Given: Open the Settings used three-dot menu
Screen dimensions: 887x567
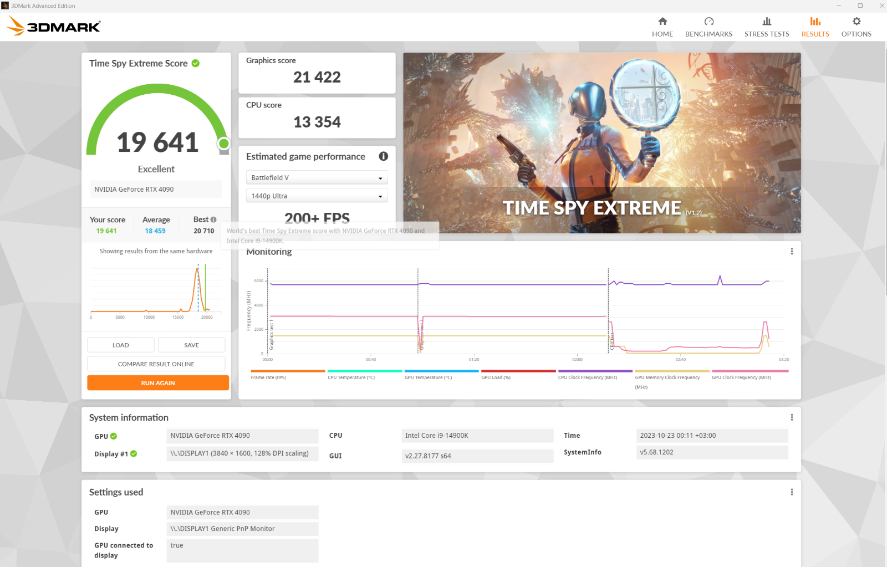Looking at the screenshot, I should click(792, 492).
